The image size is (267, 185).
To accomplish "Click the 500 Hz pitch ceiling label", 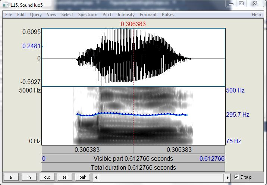I will click(235, 90).
